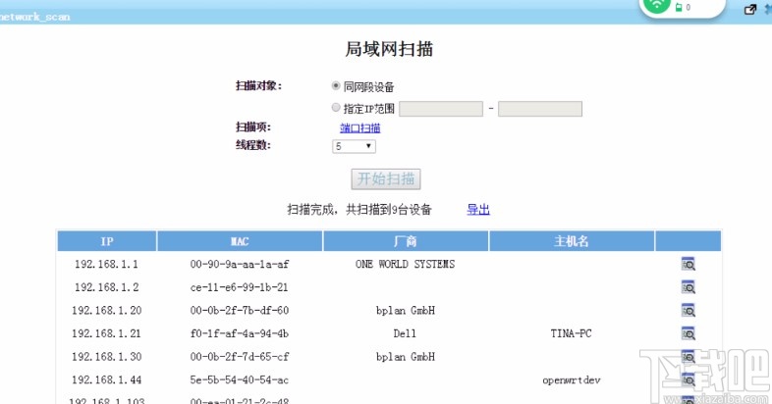Screen dimensions: 772x404
Task: Click hostname TINA-PC
Action: (x=571, y=333)
